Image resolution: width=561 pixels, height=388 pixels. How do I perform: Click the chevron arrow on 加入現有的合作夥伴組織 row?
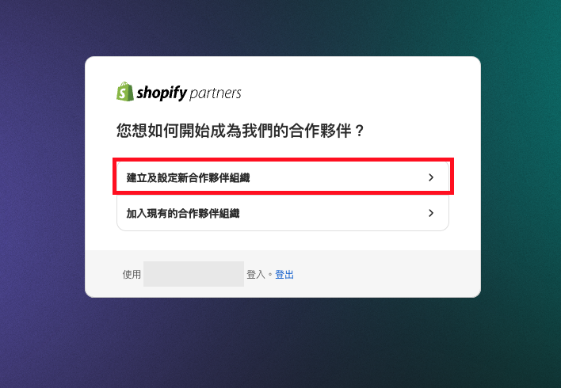tap(431, 213)
